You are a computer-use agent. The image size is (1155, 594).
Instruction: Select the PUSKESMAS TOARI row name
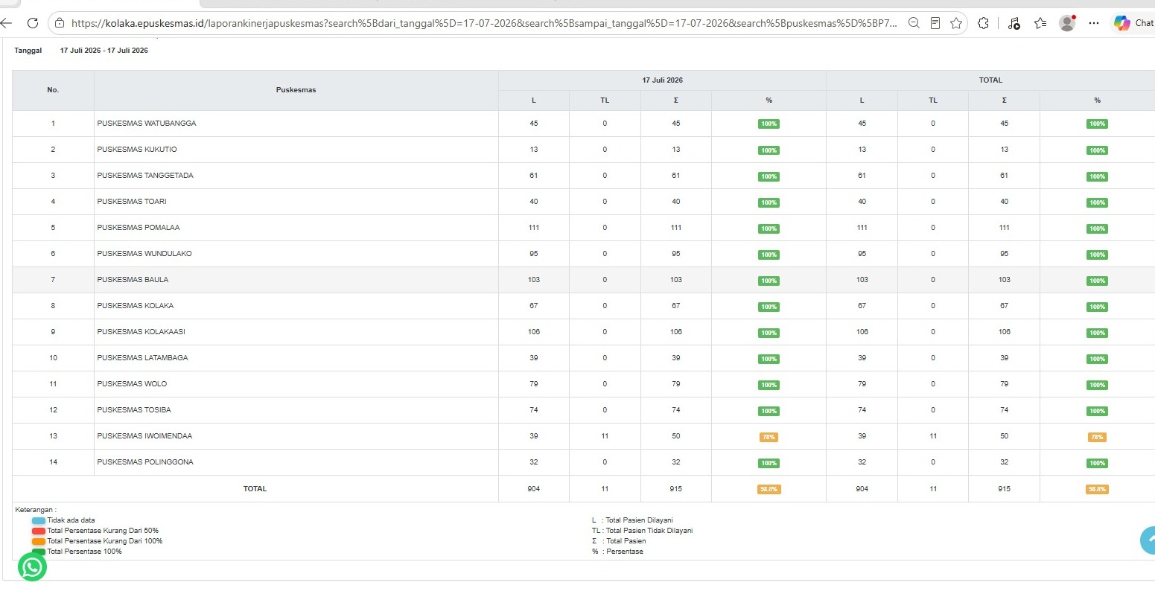tap(132, 202)
